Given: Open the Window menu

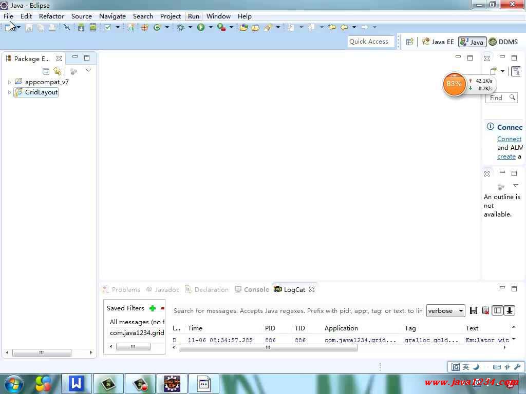Looking at the screenshot, I should point(218,16).
